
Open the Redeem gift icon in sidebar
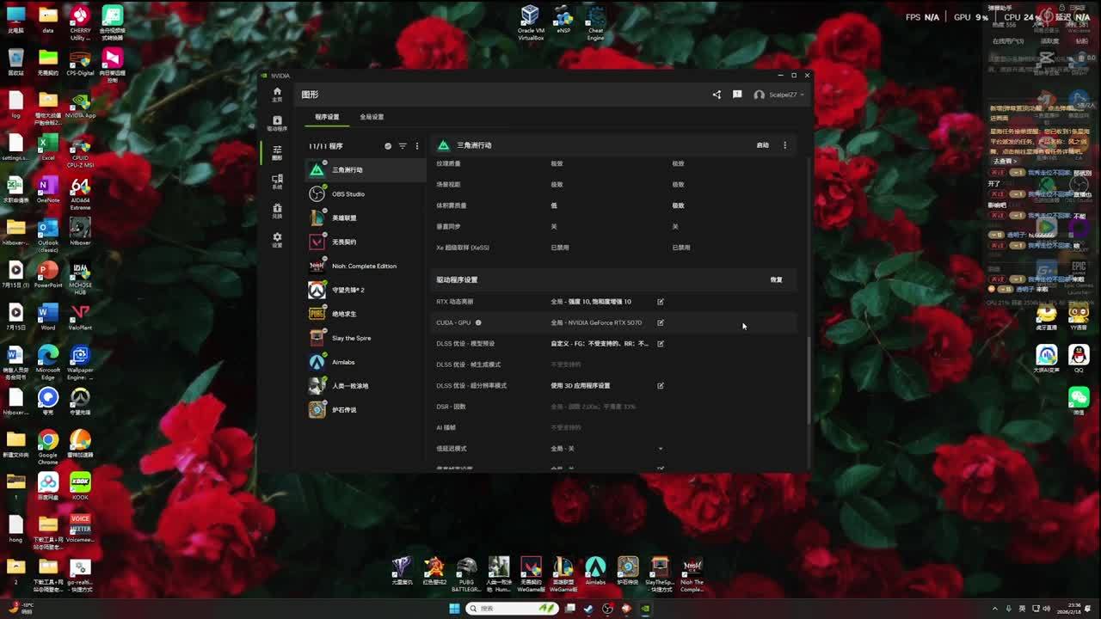click(x=277, y=211)
